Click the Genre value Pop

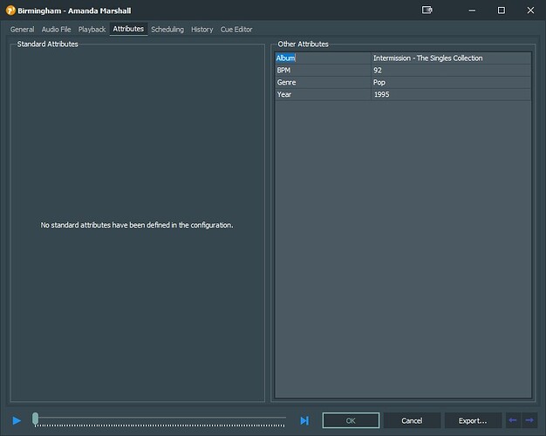pos(451,83)
